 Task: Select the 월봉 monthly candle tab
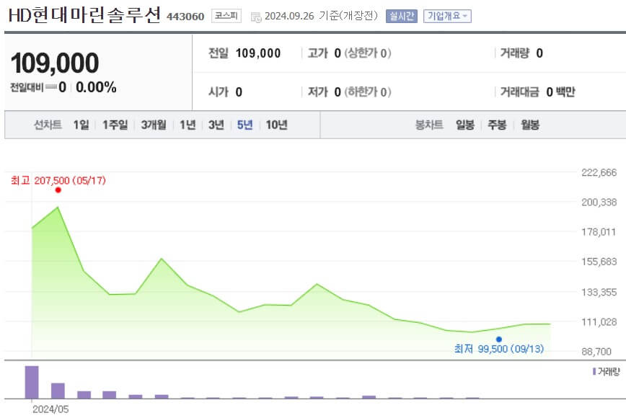(529, 124)
